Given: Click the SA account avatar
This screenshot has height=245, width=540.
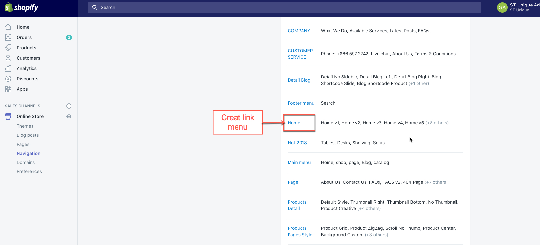Looking at the screenshot, I should pyautogui.click(x=502, y=7).
